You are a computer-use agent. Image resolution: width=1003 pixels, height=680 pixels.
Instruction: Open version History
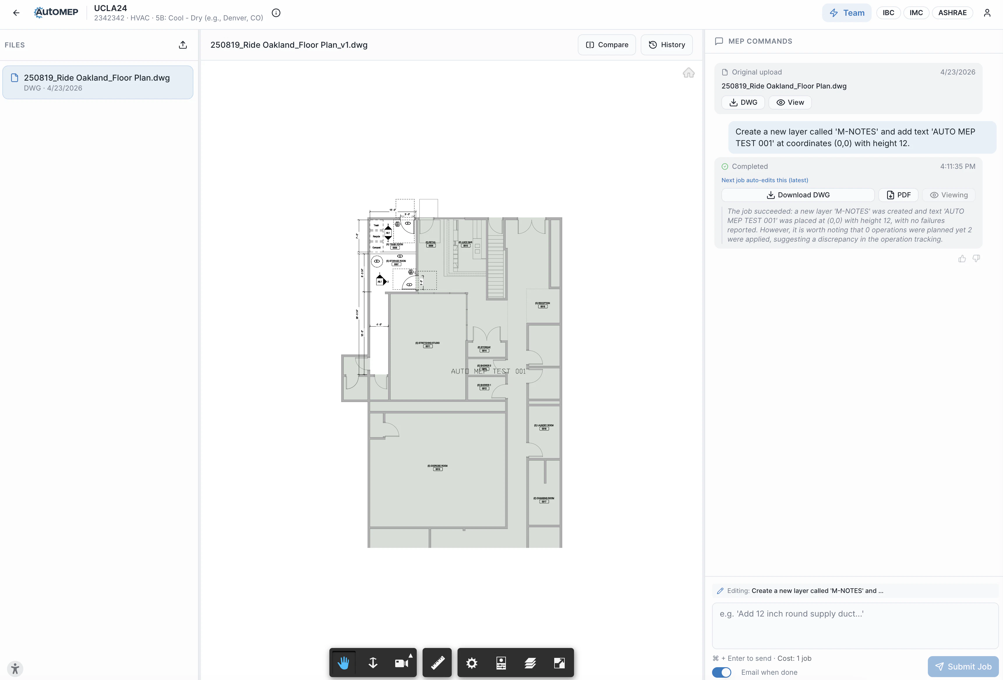[667, 45]
